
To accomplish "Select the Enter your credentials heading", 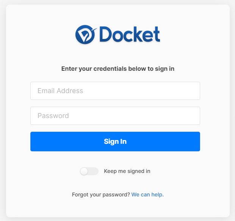I will click(x=118, y=68).
